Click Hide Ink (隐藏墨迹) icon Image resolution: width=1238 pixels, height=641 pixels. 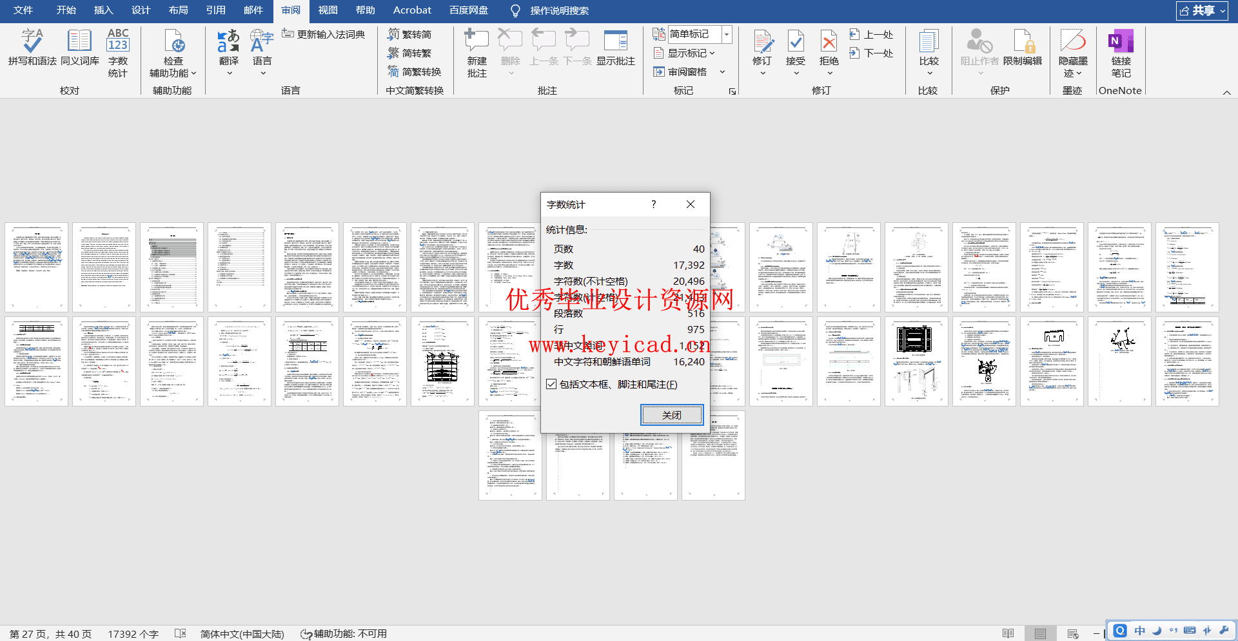(x=1073, y=41)
